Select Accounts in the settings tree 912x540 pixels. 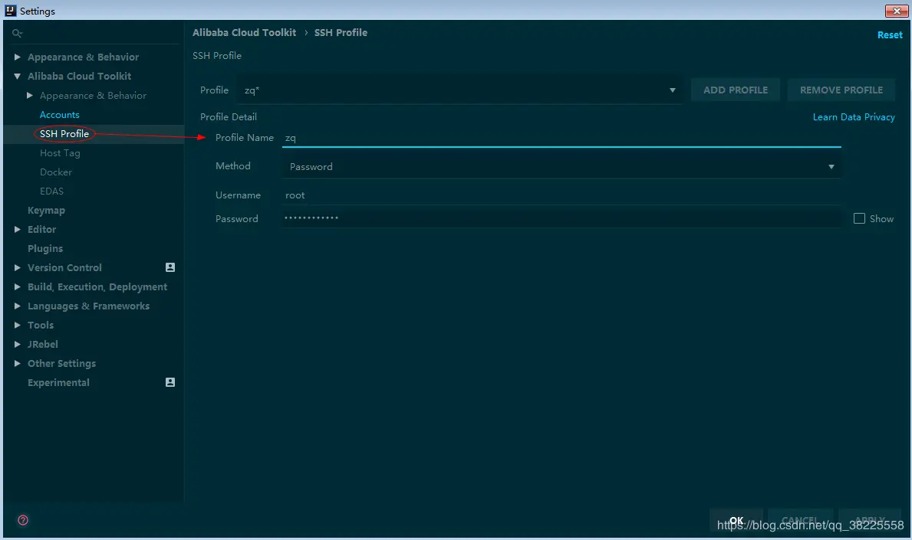[59, 115]
